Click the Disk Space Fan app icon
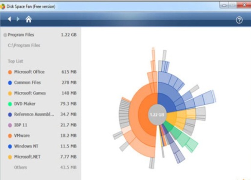 3,6
